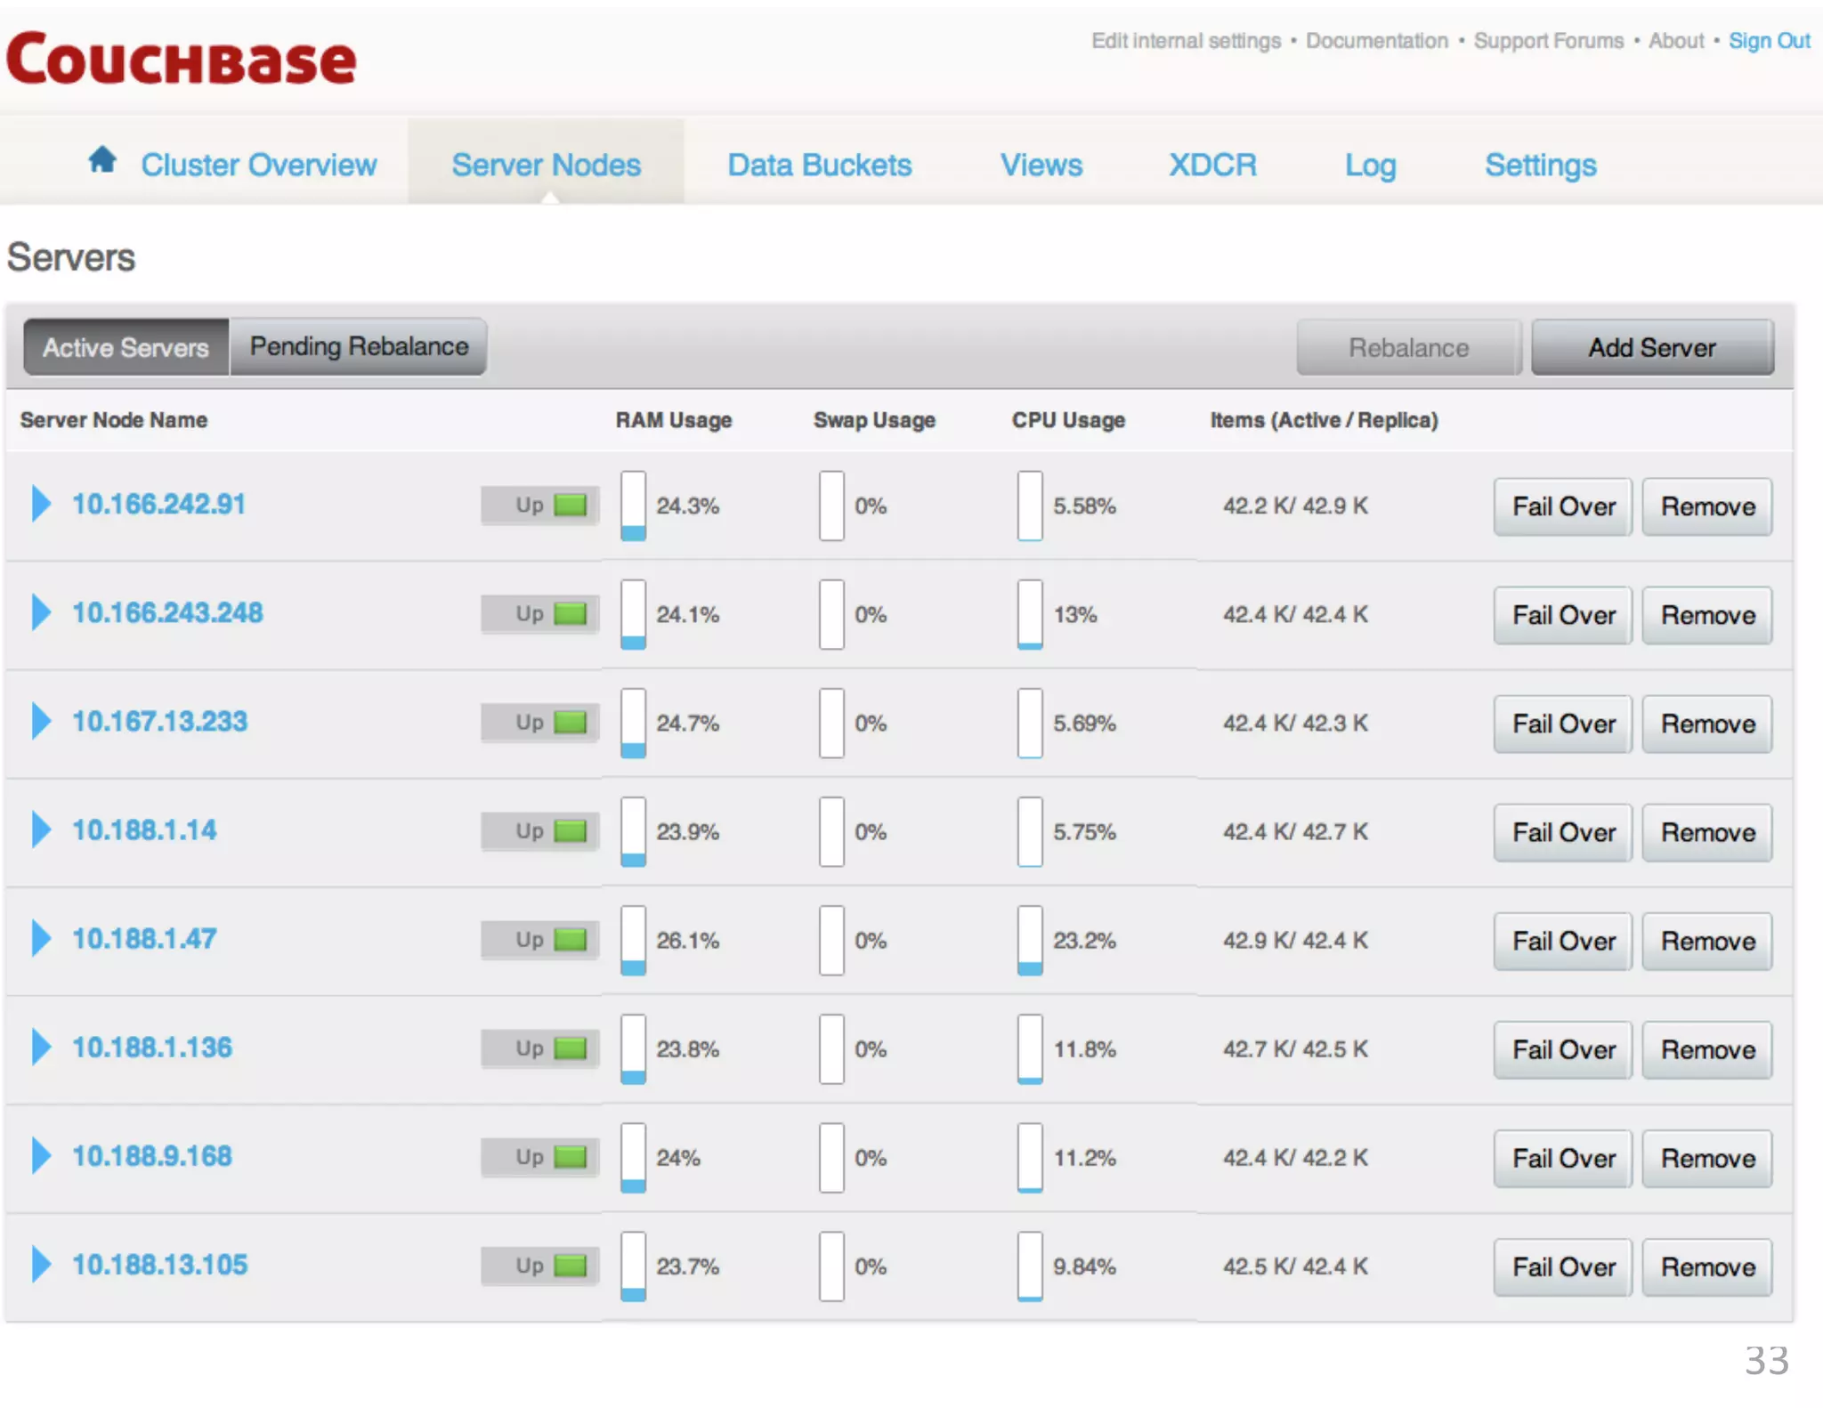
Task: Remove server 10.167.13.233
Action: 1707,724
